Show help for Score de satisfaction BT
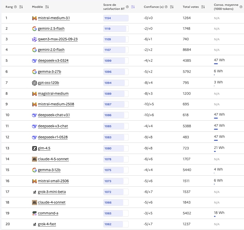Image resolution: width=244 pixels, height=230 pixels. click(127, 7)
